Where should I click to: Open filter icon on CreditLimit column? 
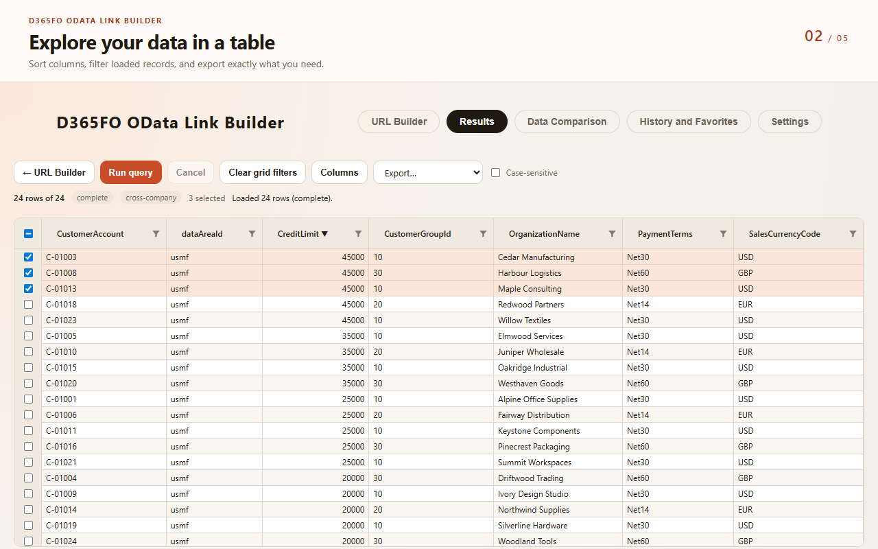pos(358,234)
